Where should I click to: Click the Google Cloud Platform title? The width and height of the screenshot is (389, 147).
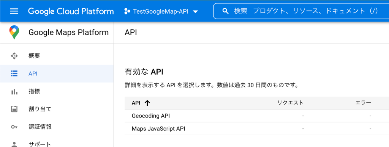click(x=71, y=11)
